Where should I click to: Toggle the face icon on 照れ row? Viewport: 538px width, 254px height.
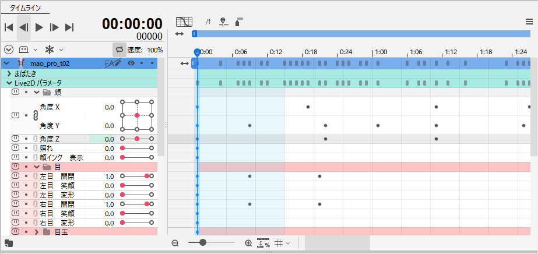[15, 149]
